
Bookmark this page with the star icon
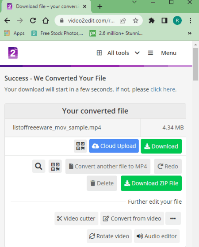point(135,21)
